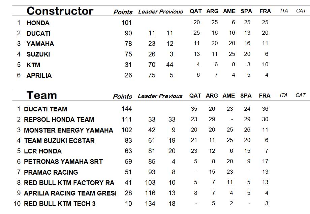Click LCR HONDA team name

(x=43, y=151)
